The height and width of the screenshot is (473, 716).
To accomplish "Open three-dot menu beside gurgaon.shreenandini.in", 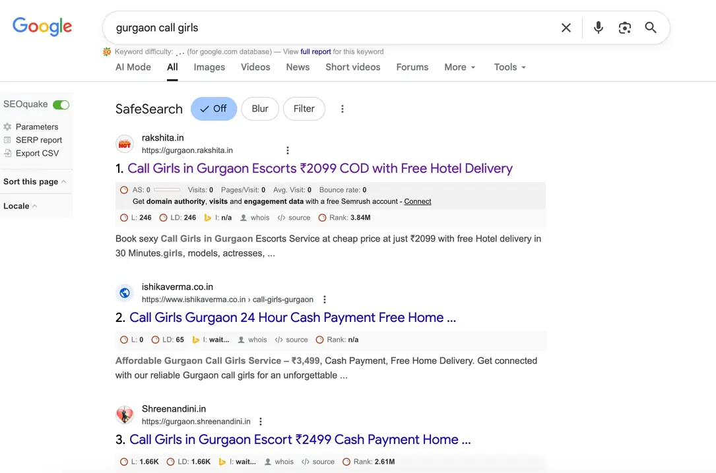I will coord(260,422).
